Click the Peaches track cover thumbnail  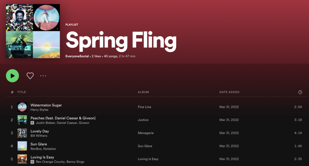click(22, 120)
